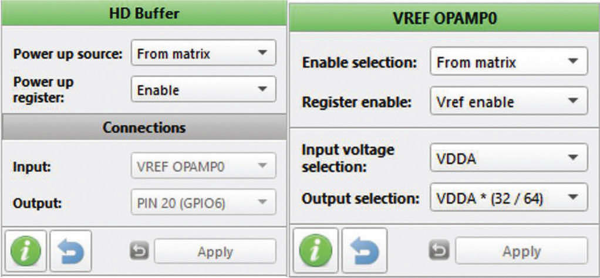Image resolution: width=600 pixels, height=278 pixels.
Task: Open the Power up source dropdown
Action: pos(204,53)
